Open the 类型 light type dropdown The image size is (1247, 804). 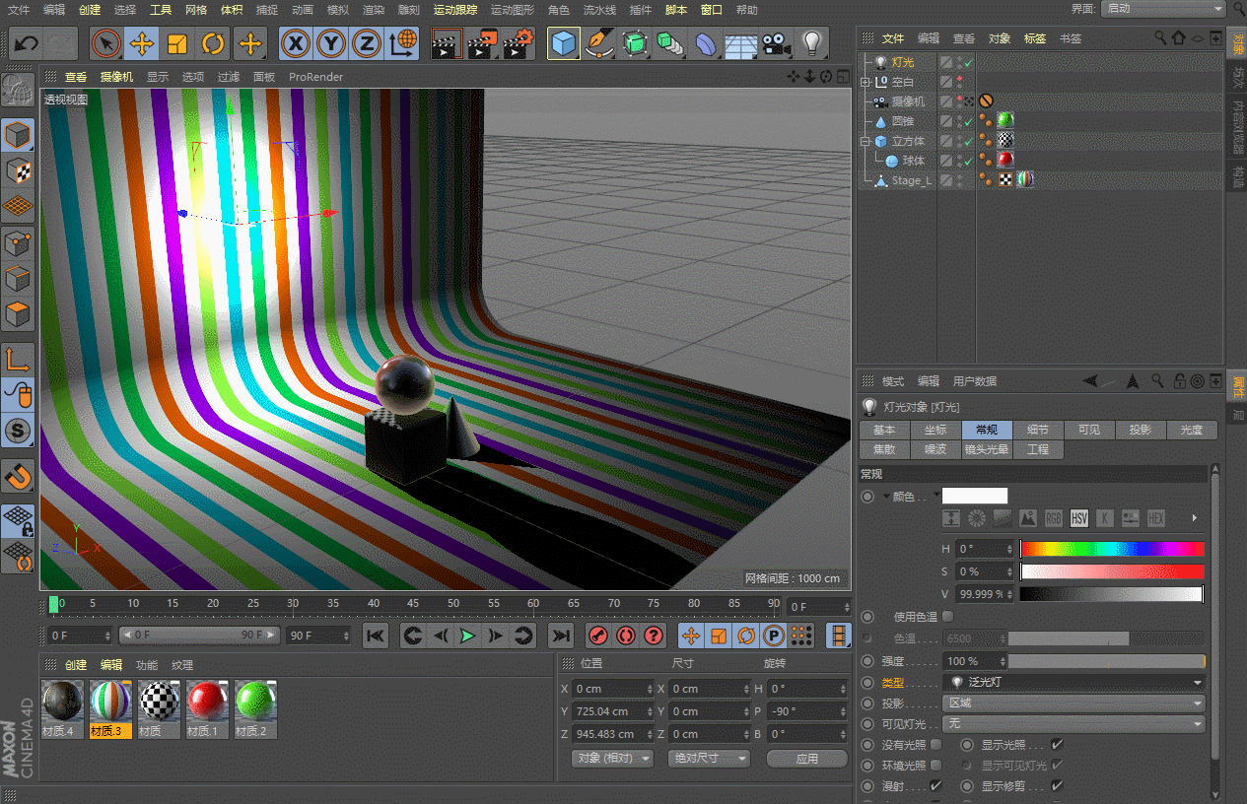click(x=1074, y=682)
